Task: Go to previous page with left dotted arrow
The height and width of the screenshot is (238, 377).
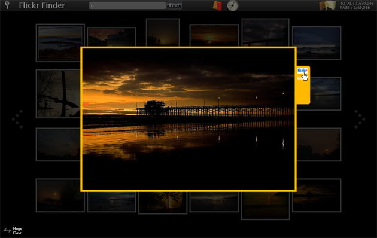Action: click(x=17, y=119)
